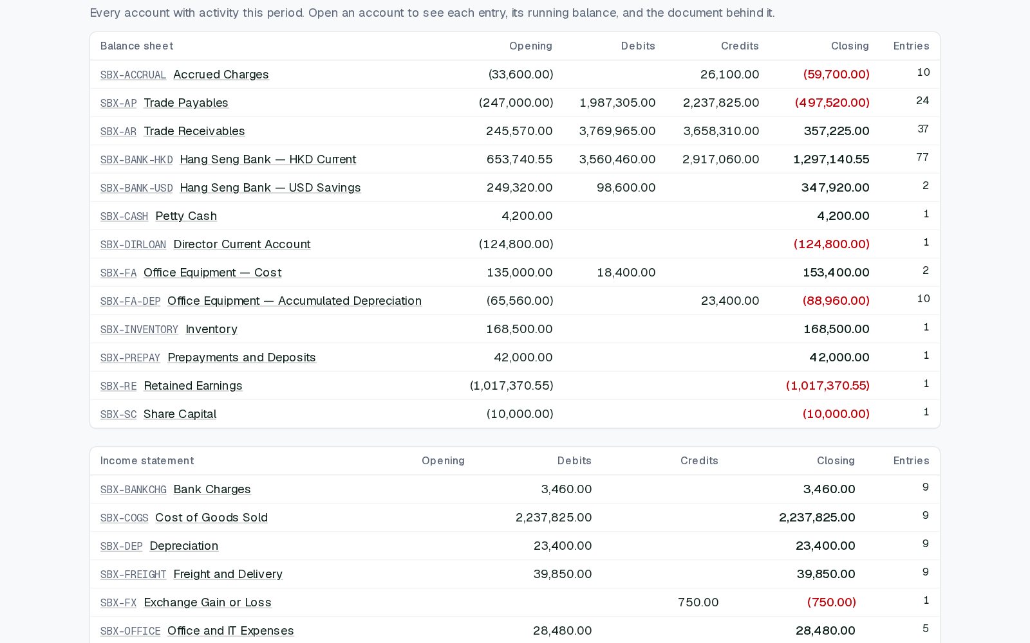The height and width of the screenshot is (643, 1030).
Task: Click the SBX-BANK-HKD account code
Action: click(136, 160)
